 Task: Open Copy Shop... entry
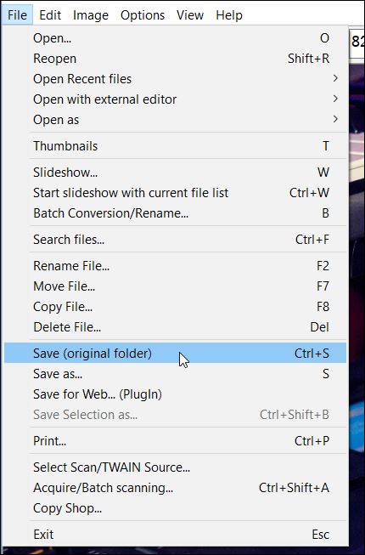click(175, 508)
